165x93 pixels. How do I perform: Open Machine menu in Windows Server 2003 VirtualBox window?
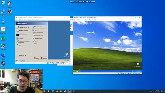click(x=21, y=20)
